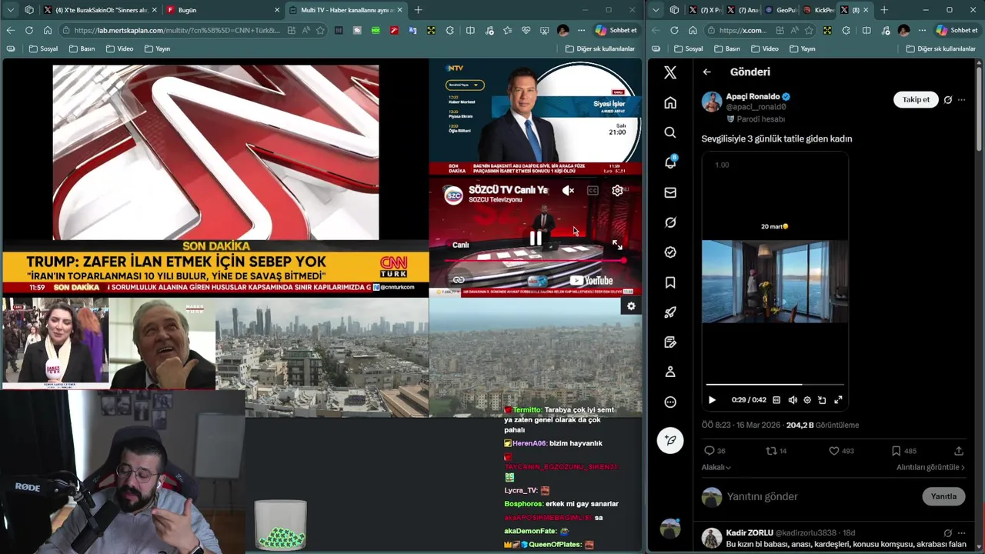Share the post via upload icon

pyautogui.click(x=959, y=451)
